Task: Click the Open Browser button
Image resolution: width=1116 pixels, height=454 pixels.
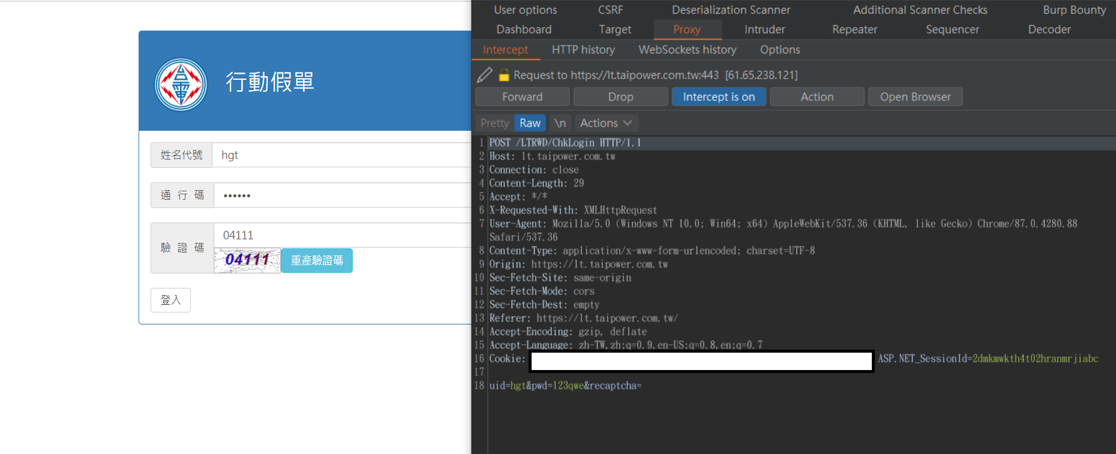Action: (x=916, y=97)
